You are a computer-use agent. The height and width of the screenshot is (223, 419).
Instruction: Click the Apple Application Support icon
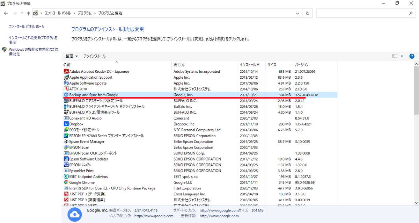(x=66, y=77)
